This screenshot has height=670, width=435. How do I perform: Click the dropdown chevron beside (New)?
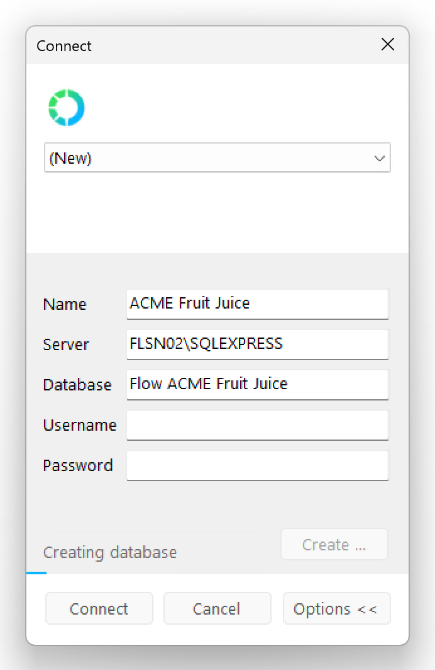(x=379, y=158)
